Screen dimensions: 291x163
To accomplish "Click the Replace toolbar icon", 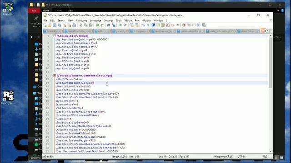I will 114,25.
